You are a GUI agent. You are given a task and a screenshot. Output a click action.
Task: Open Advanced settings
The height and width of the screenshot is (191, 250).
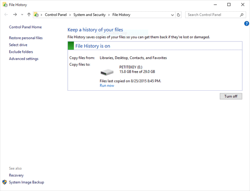tap(24, 59)
